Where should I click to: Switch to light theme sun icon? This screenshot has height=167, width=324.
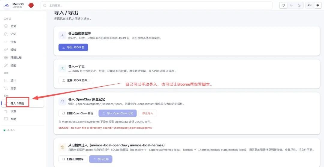[291, 6]
